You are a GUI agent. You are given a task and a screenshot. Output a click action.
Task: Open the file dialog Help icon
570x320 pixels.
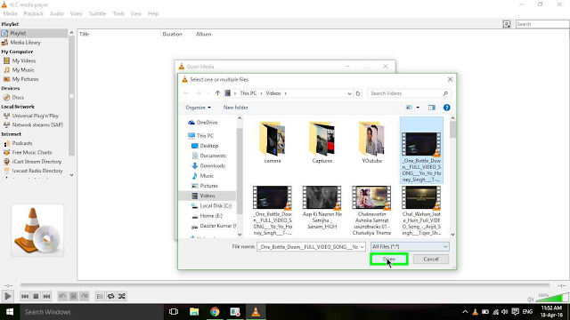point(446,108)
